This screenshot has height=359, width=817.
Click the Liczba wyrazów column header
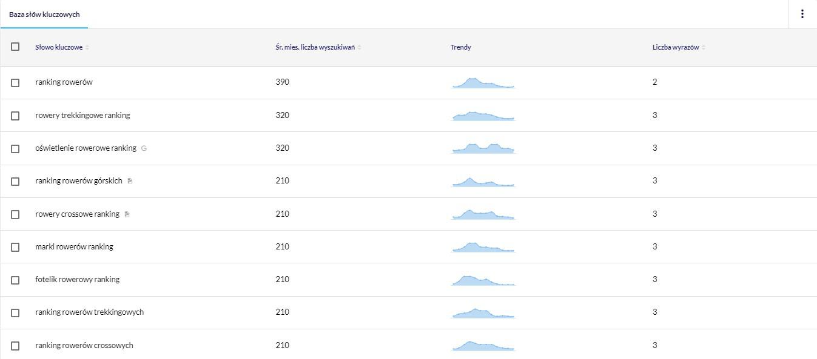click(x=676, y=47)
